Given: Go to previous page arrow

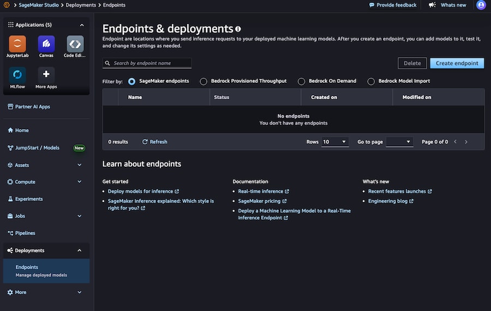Looking at the screenshot, I should click(456, 142).
